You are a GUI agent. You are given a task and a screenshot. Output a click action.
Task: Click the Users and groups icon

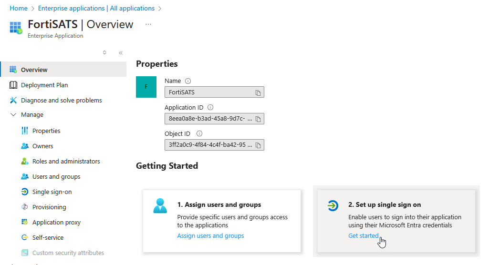click(25, 176)
